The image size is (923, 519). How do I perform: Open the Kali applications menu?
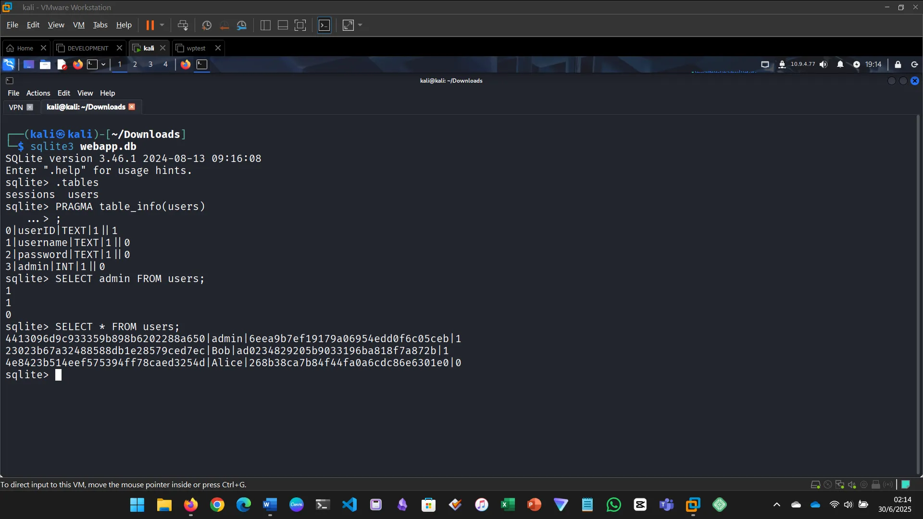(x=8, y=64)
